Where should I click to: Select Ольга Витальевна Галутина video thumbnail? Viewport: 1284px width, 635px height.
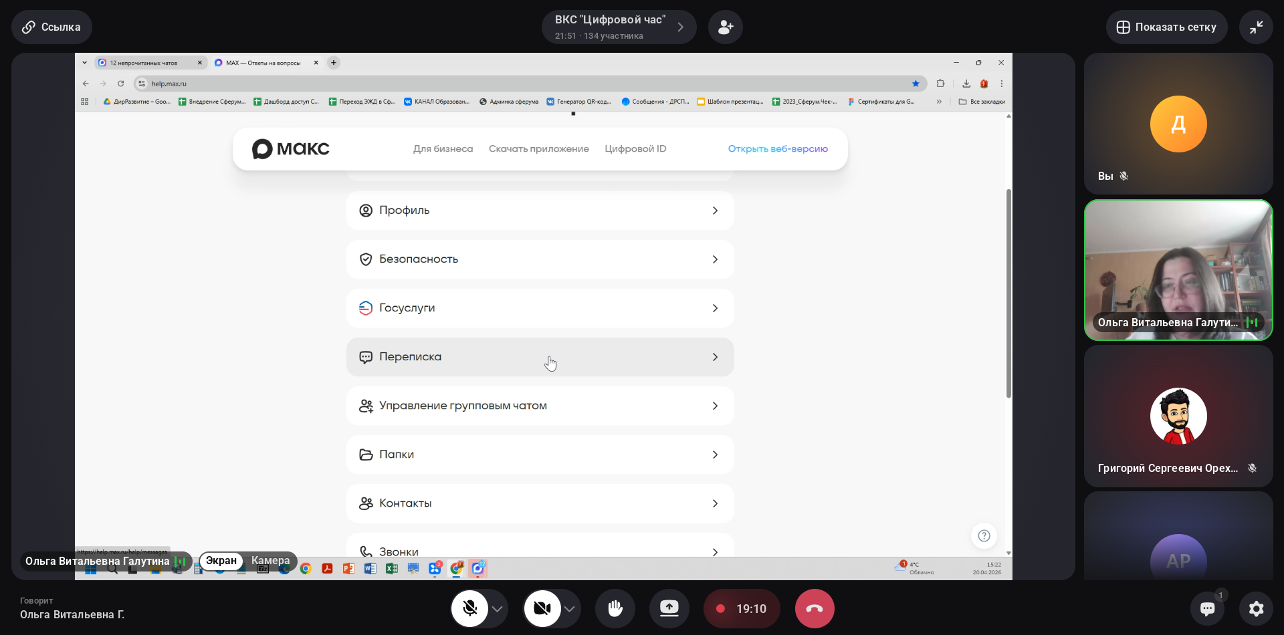click(x=1178, y=270)
